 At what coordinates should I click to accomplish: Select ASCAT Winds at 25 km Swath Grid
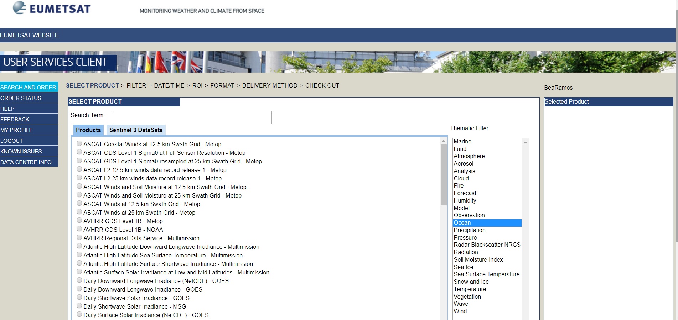coord(79,212)
